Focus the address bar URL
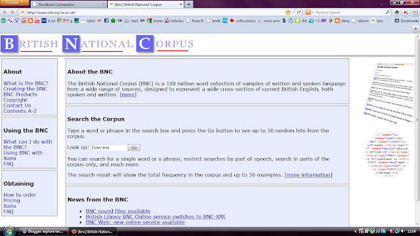The height and width of the screenshot is (236, 420). pyautogui.click(x=156, y=12)
